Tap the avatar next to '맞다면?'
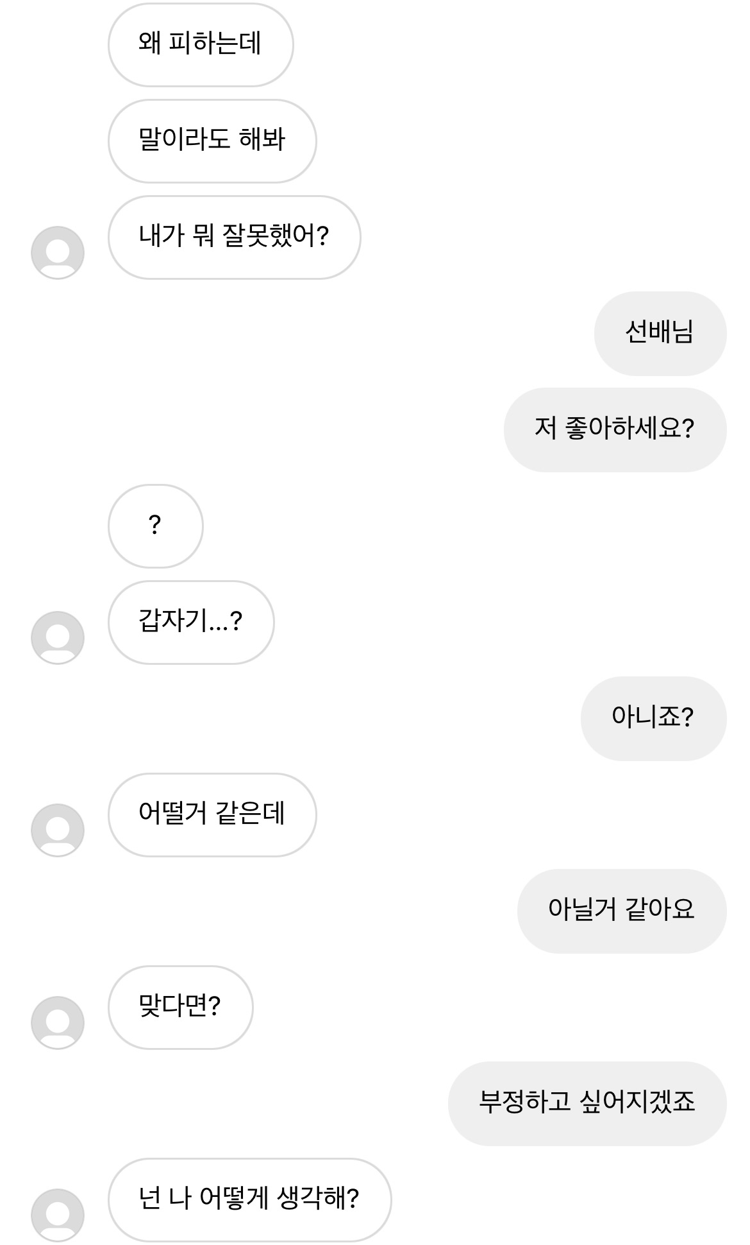The width and height of the screenshot is (750, 1245). (58, 1022)
